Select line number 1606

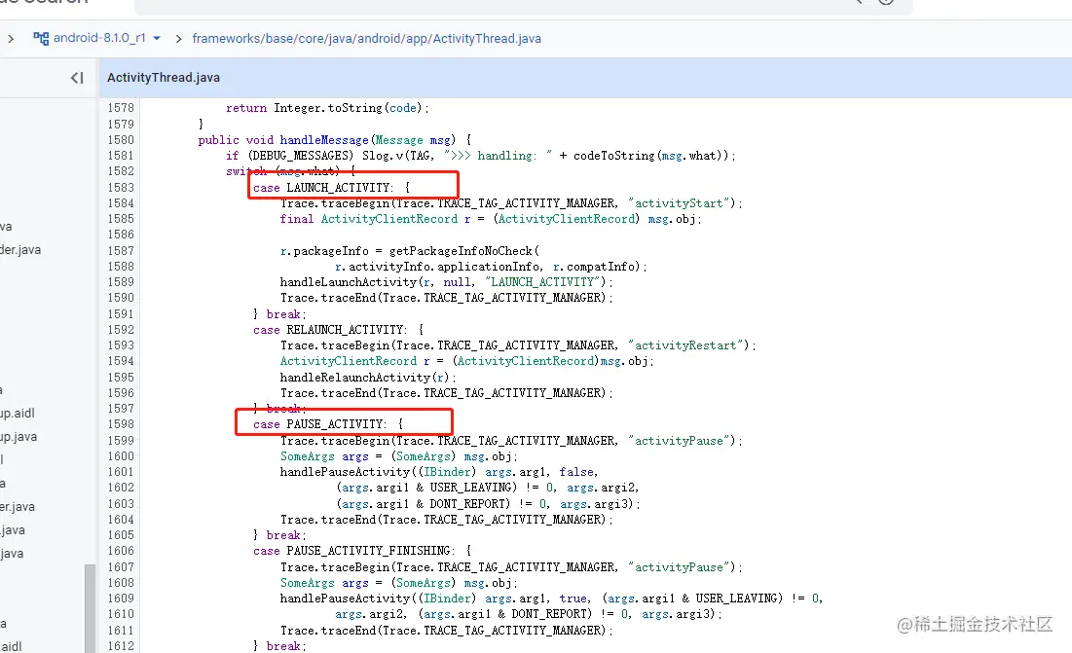pyautogui.click(x=121, y=551)
